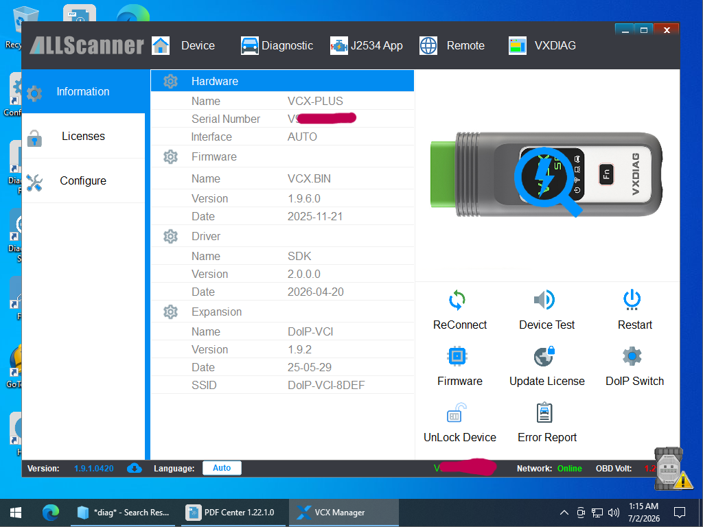Click the Device Test label
This screenshot has width=703, height=527.
click(546, 325)
